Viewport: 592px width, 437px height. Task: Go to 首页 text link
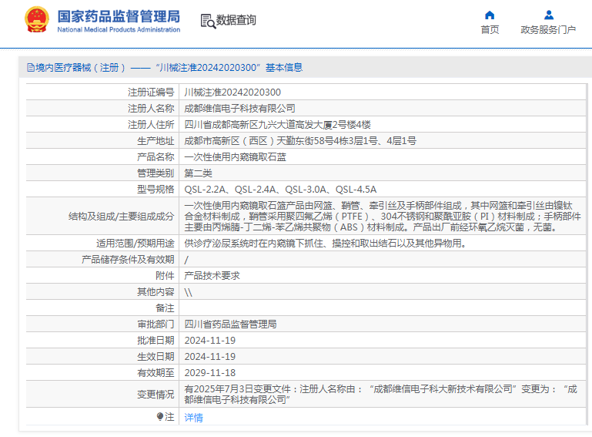pyautogui.click(x=490, y=29)
